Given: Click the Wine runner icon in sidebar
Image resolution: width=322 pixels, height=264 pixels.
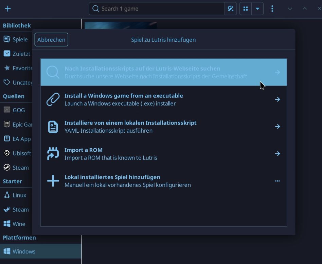Looking at the screenshot, I should [x=7, y=224].
